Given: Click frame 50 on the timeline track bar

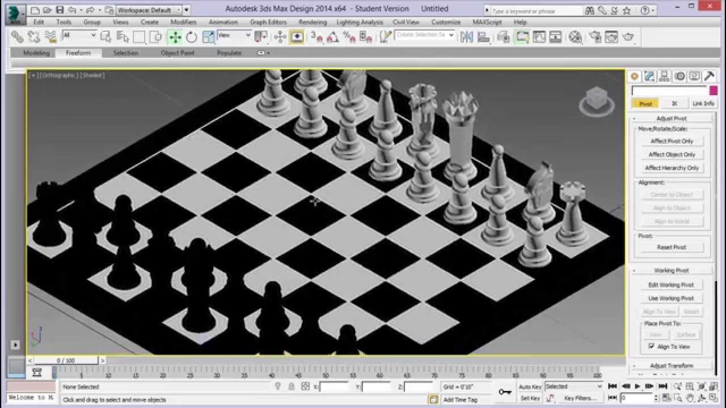Looking at the screenshot, I should point(326,372).
